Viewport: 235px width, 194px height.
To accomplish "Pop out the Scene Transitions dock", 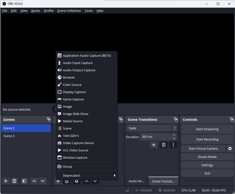I will 176,120.
